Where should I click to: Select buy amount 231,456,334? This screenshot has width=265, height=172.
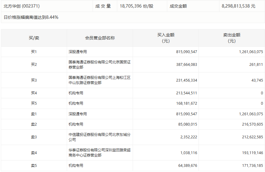pyautogui.click(x=187, y=80)
